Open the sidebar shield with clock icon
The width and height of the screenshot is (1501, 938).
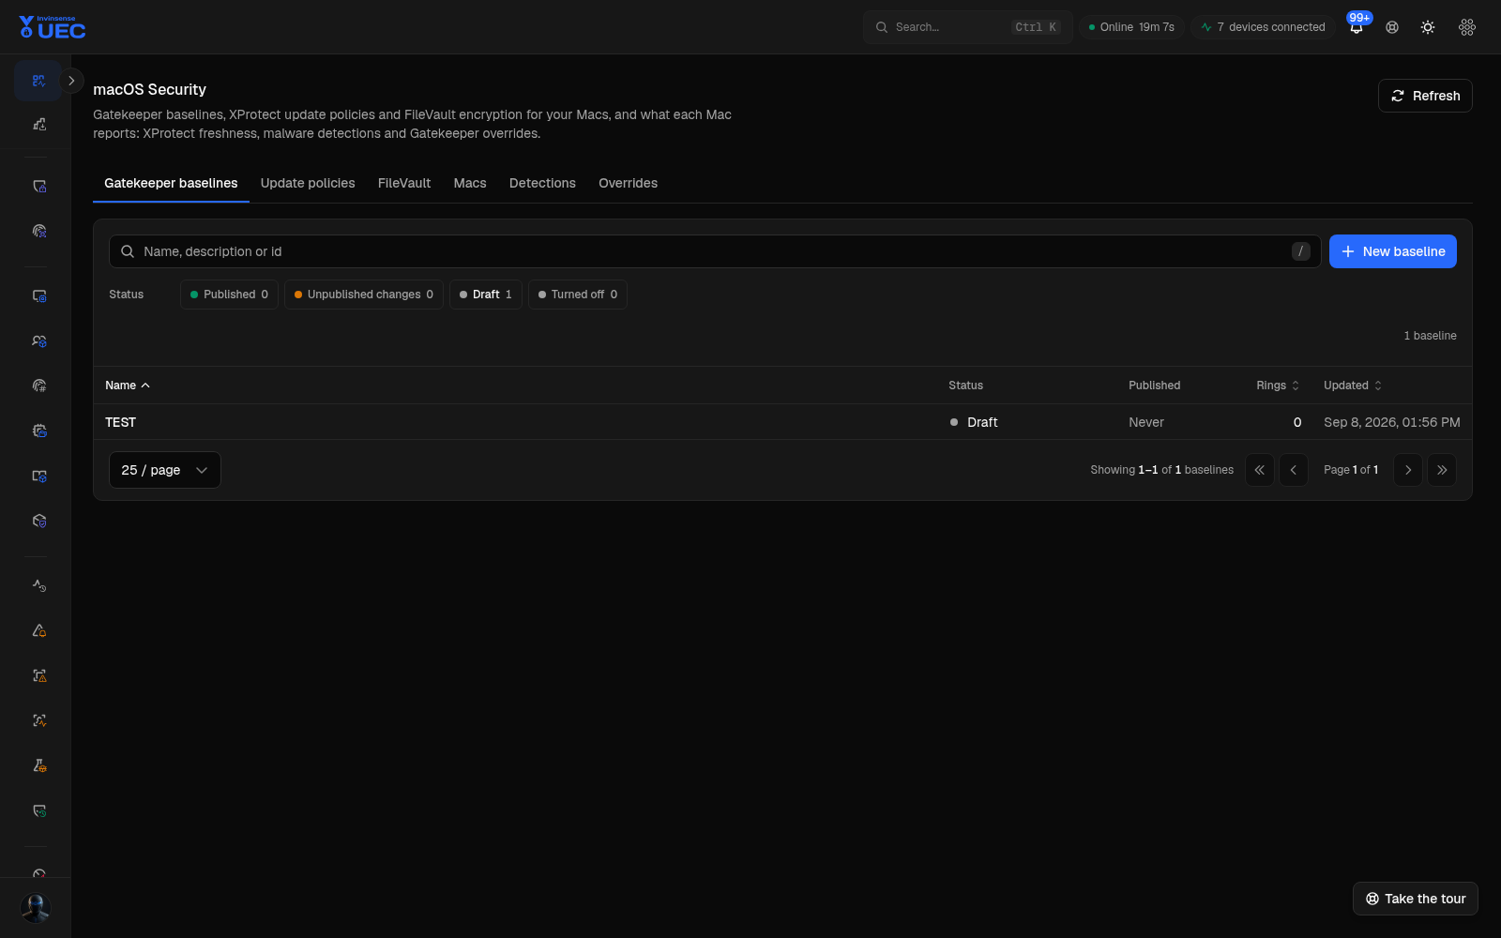pos(39,810)
